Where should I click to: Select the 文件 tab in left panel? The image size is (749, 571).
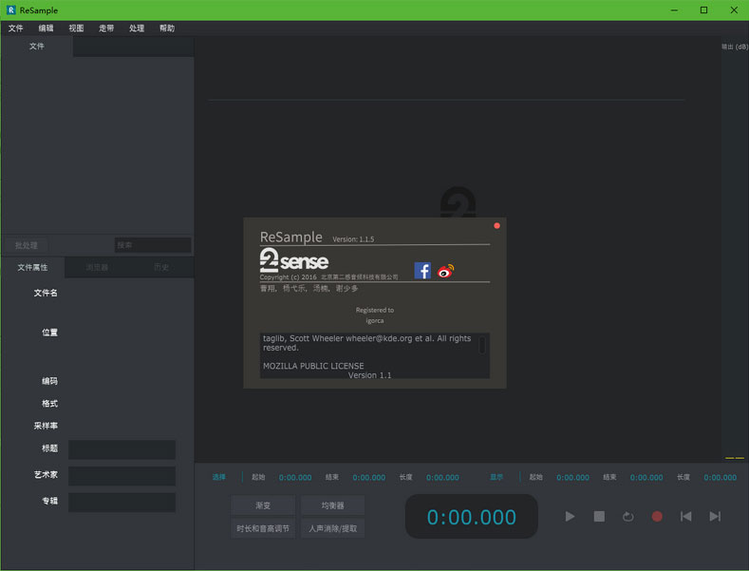pos(37,47)
